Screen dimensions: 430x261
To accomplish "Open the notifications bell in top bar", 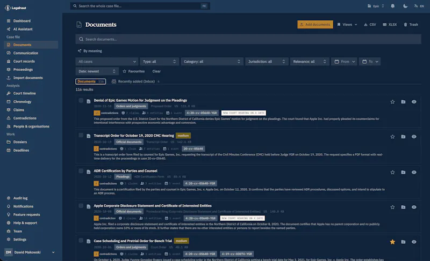I will tap(393, 6).
